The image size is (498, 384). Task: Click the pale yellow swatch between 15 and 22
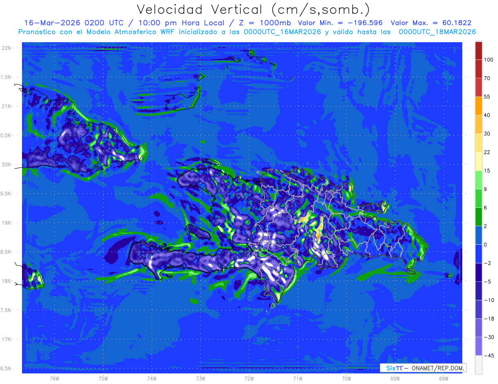click(x=478, y=162)
